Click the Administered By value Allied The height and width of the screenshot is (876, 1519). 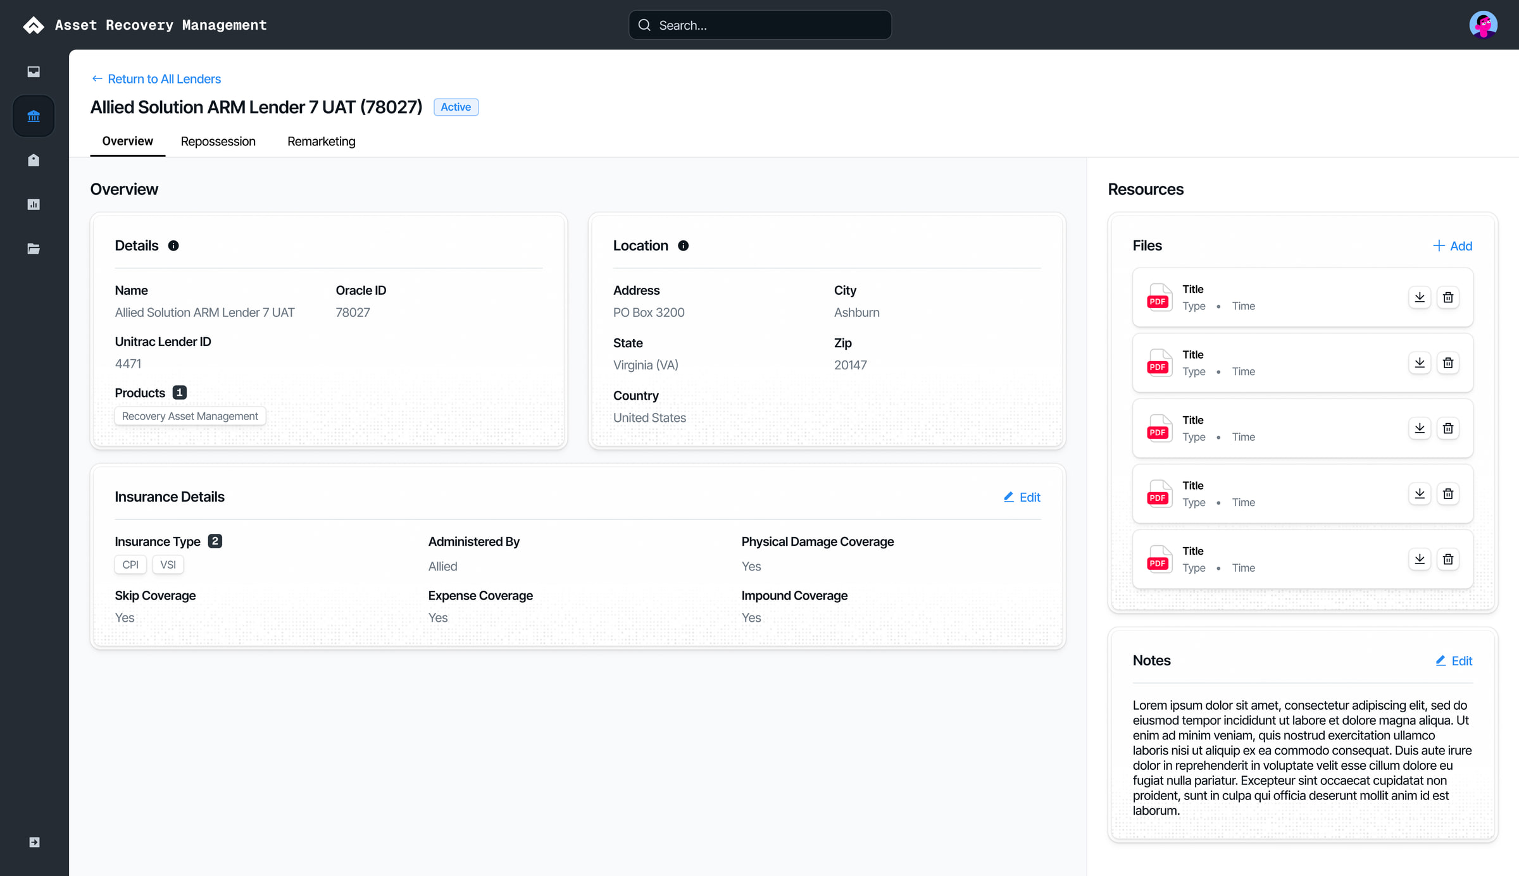pos(442,567)
